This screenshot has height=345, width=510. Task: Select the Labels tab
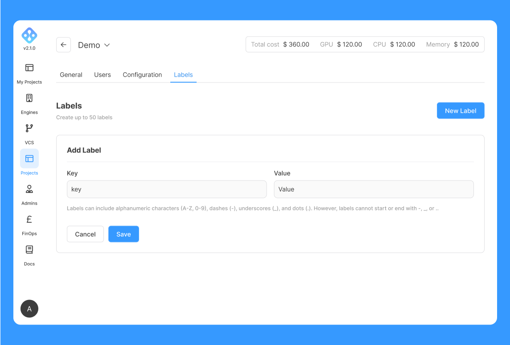tap(183, 75)
